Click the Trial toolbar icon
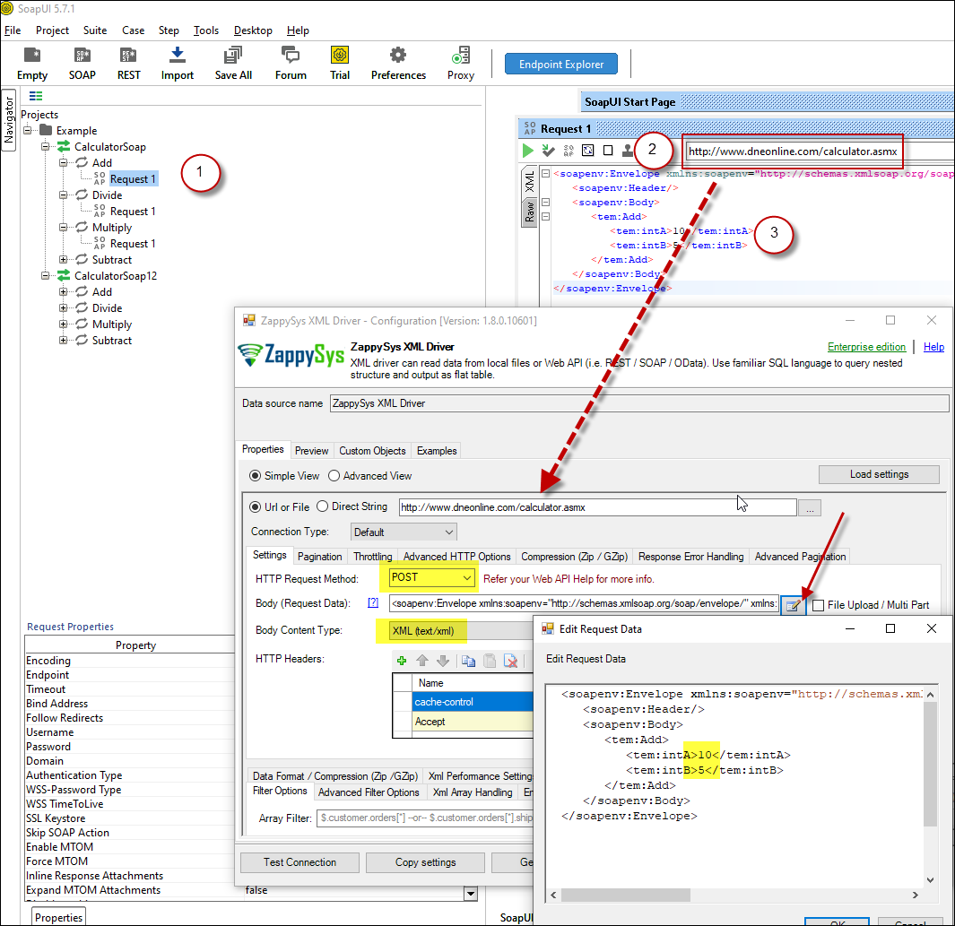This screenshot has height=926, width=955. click(x=340, y=55)
